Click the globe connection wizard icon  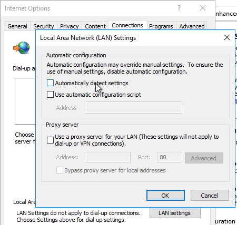point(22,48)
